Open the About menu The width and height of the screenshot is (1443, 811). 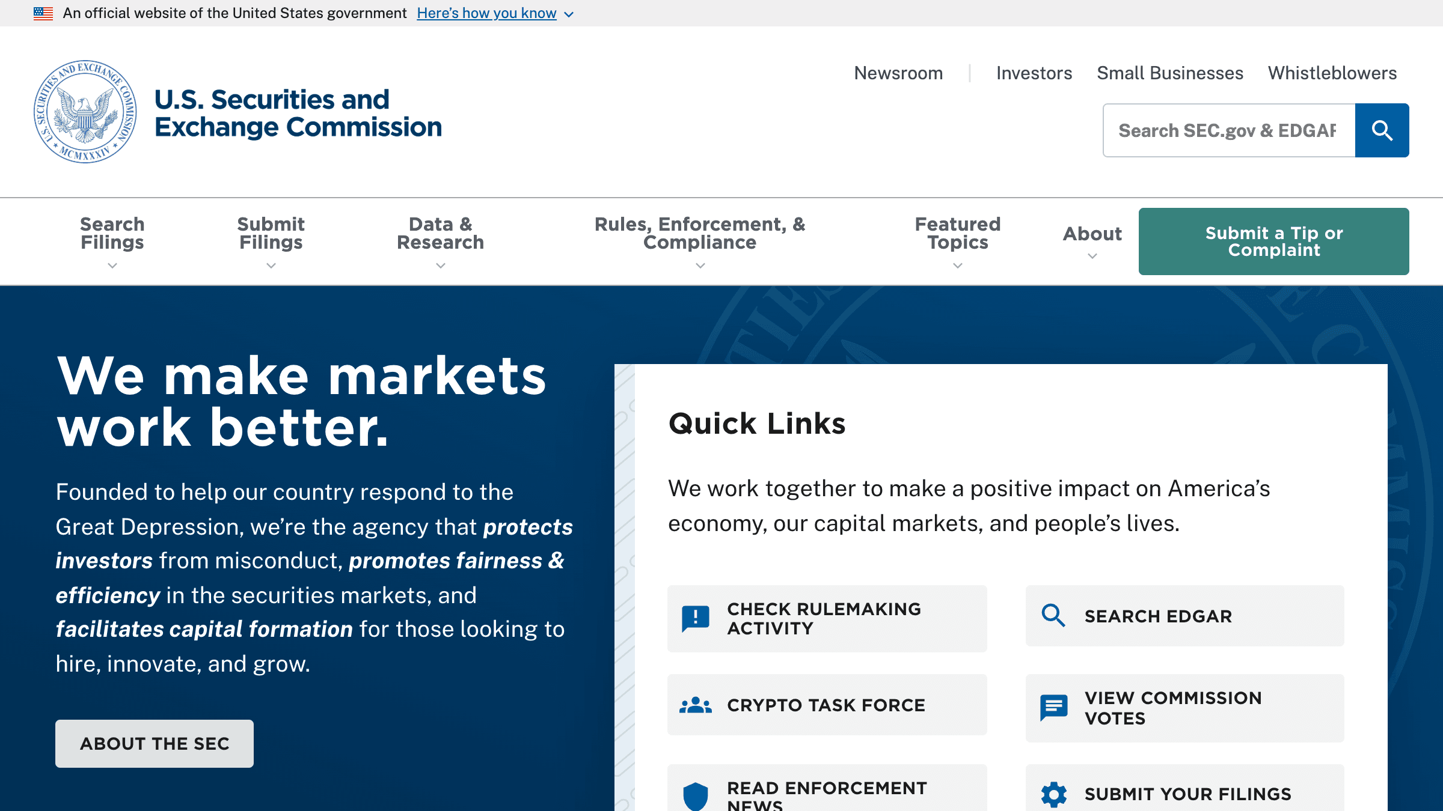(1092, 241)
